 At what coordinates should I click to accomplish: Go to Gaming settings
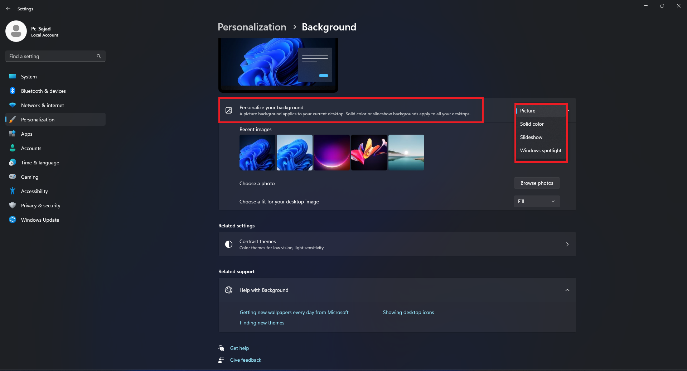click(55, 177)
